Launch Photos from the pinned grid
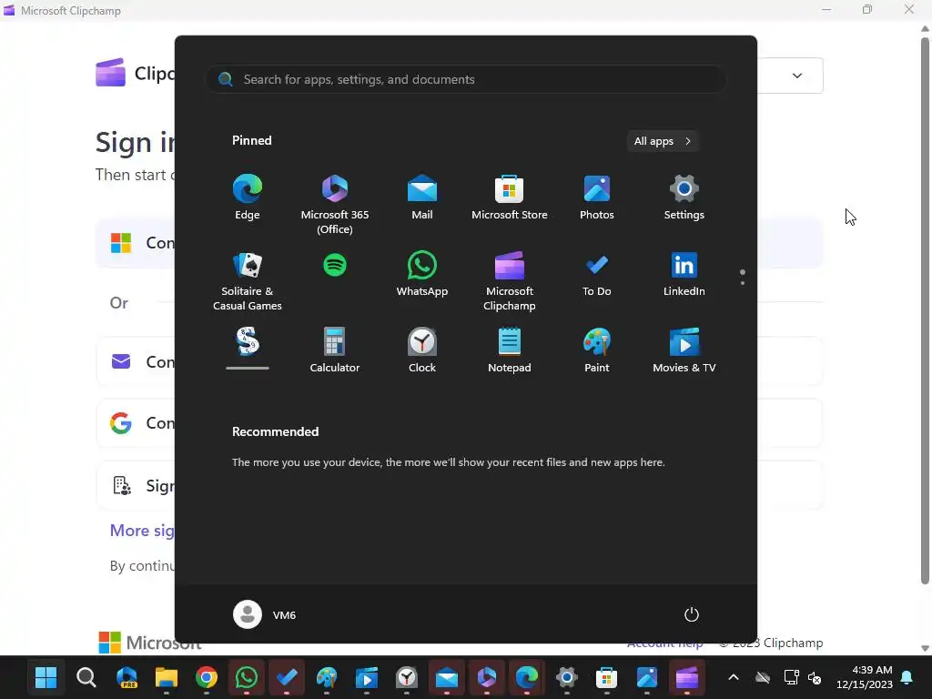 pyautogui.click(x=597, y=198)
